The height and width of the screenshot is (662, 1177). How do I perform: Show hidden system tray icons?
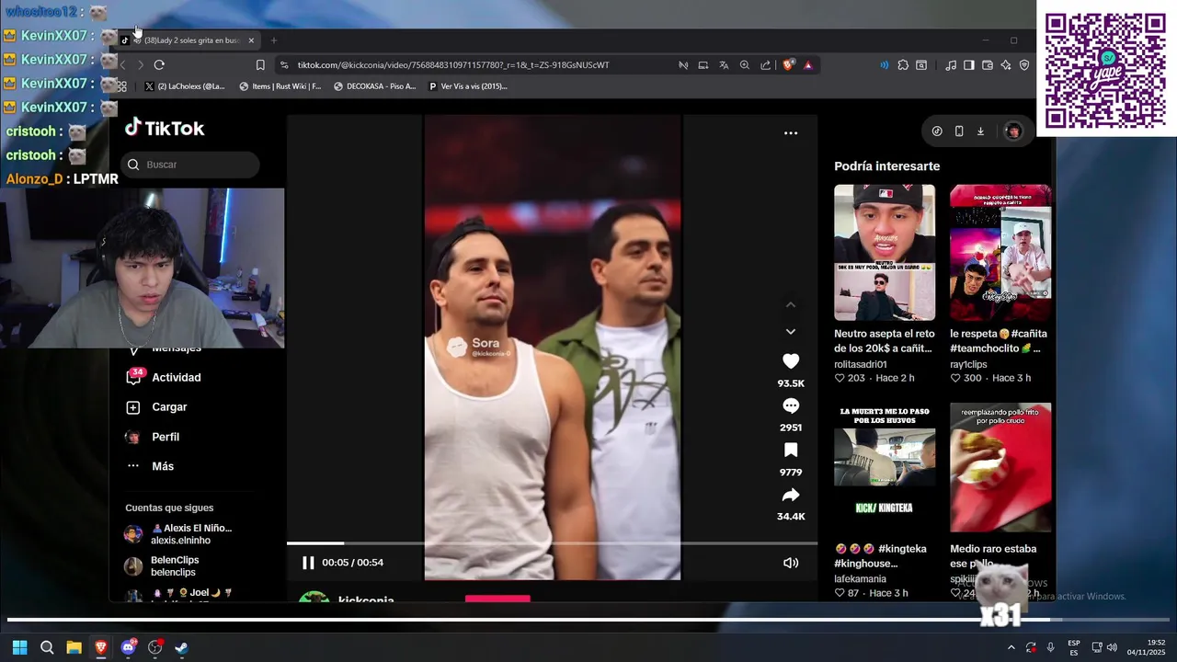(x=1011, y=647)
